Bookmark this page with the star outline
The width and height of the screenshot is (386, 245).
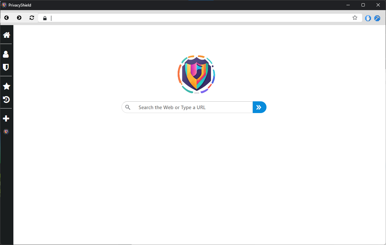pyautogui.click(x=355, y=18)
